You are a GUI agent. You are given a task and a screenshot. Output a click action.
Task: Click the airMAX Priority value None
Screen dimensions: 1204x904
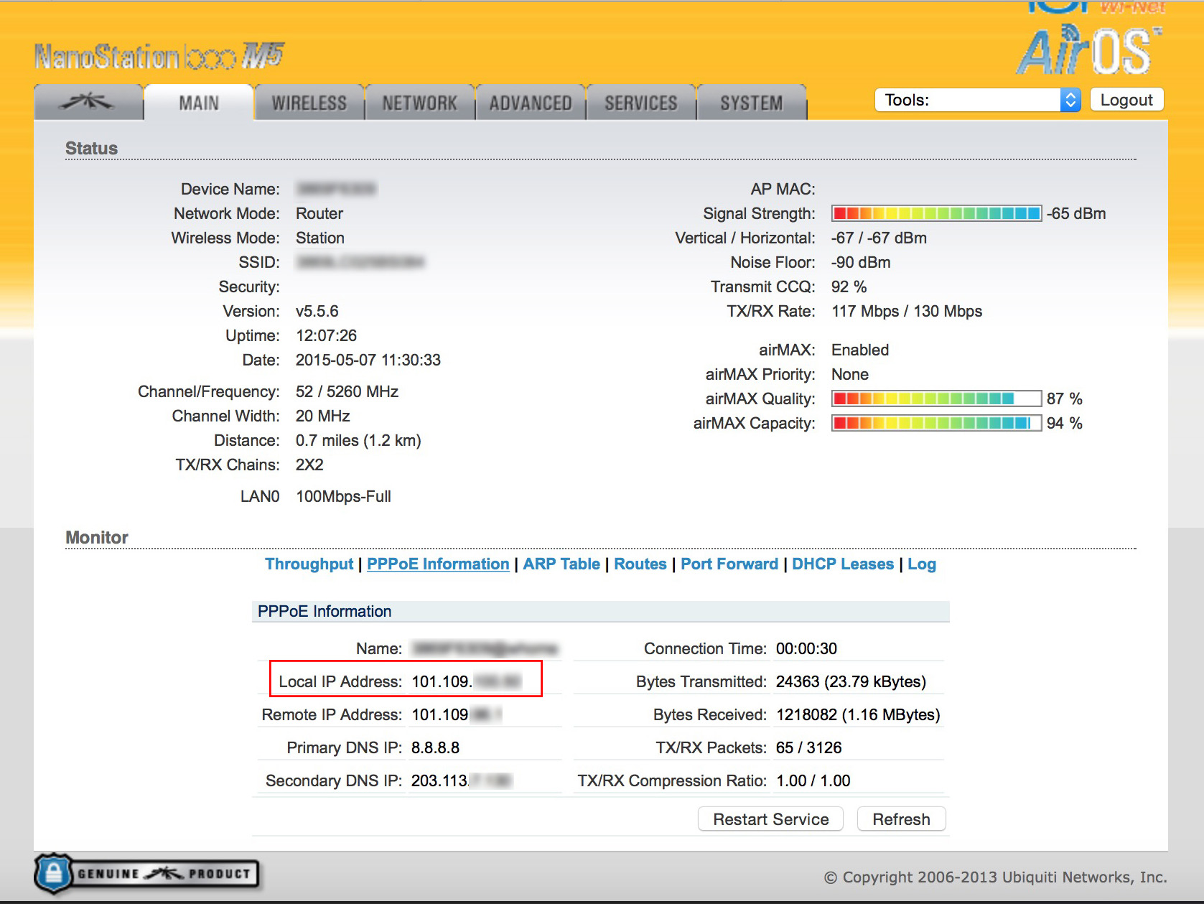coord(850,374)
